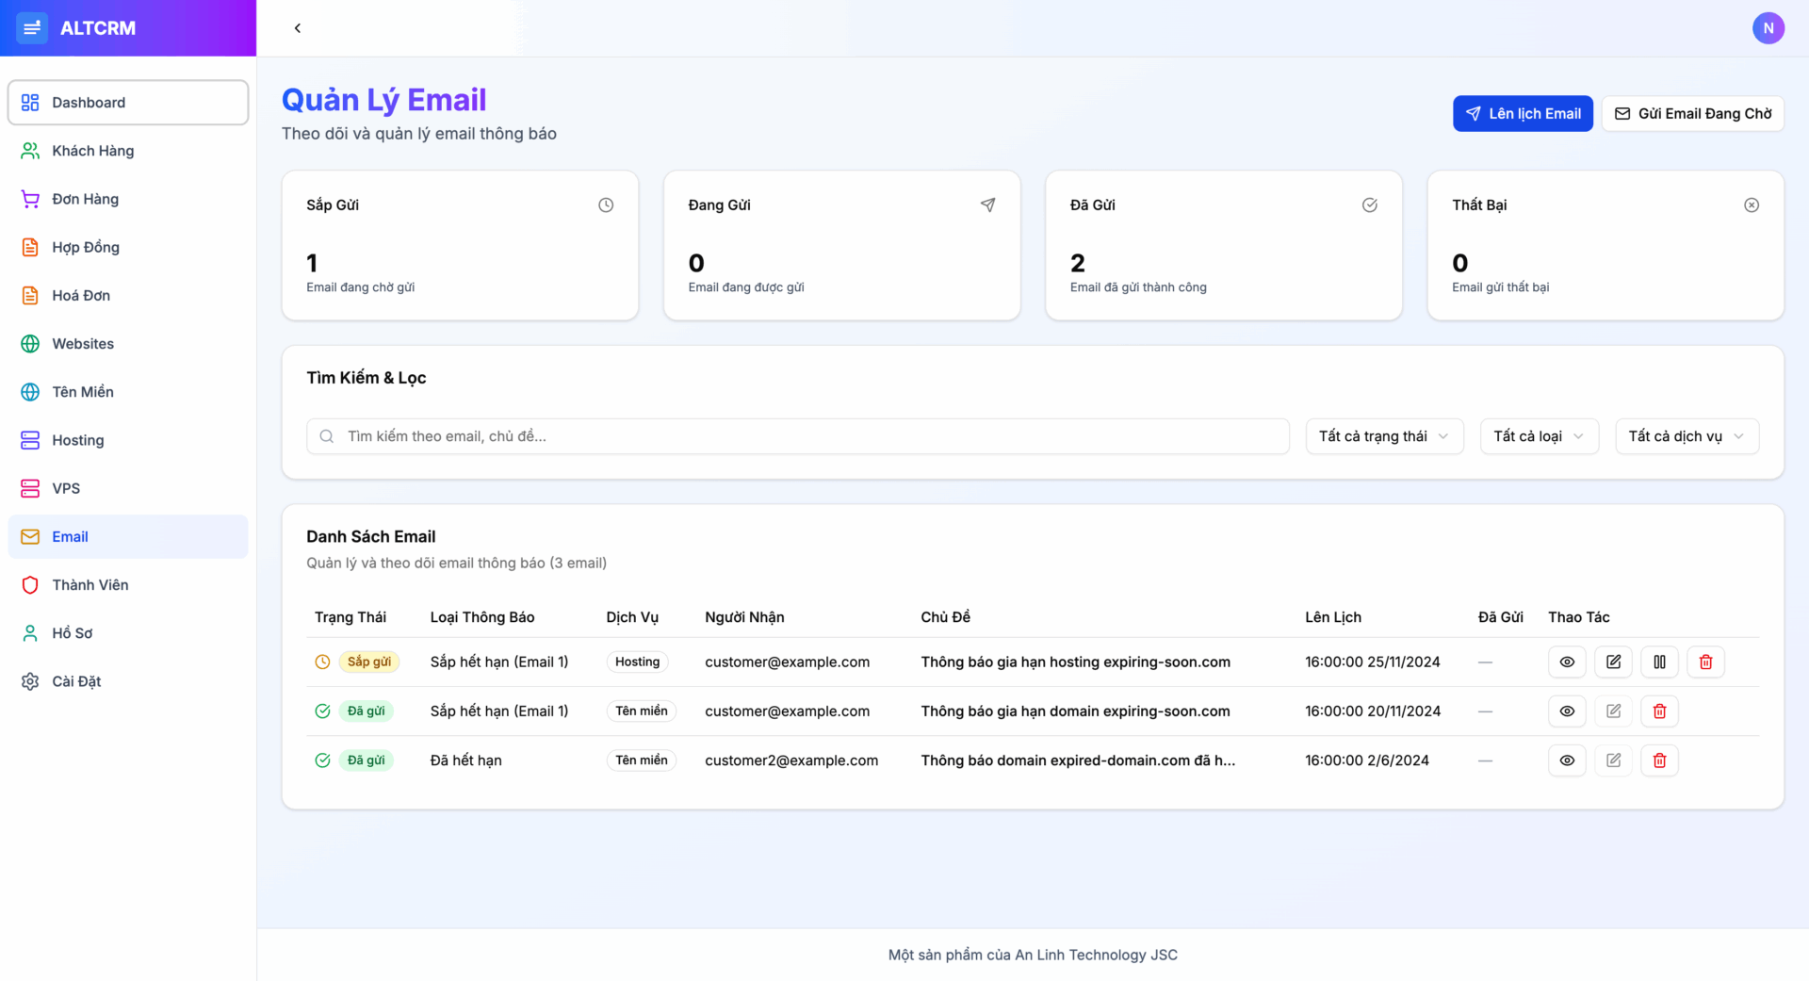Open the Khách Hàng sidebar item
1809x981 pixels.
coord(91,150)
